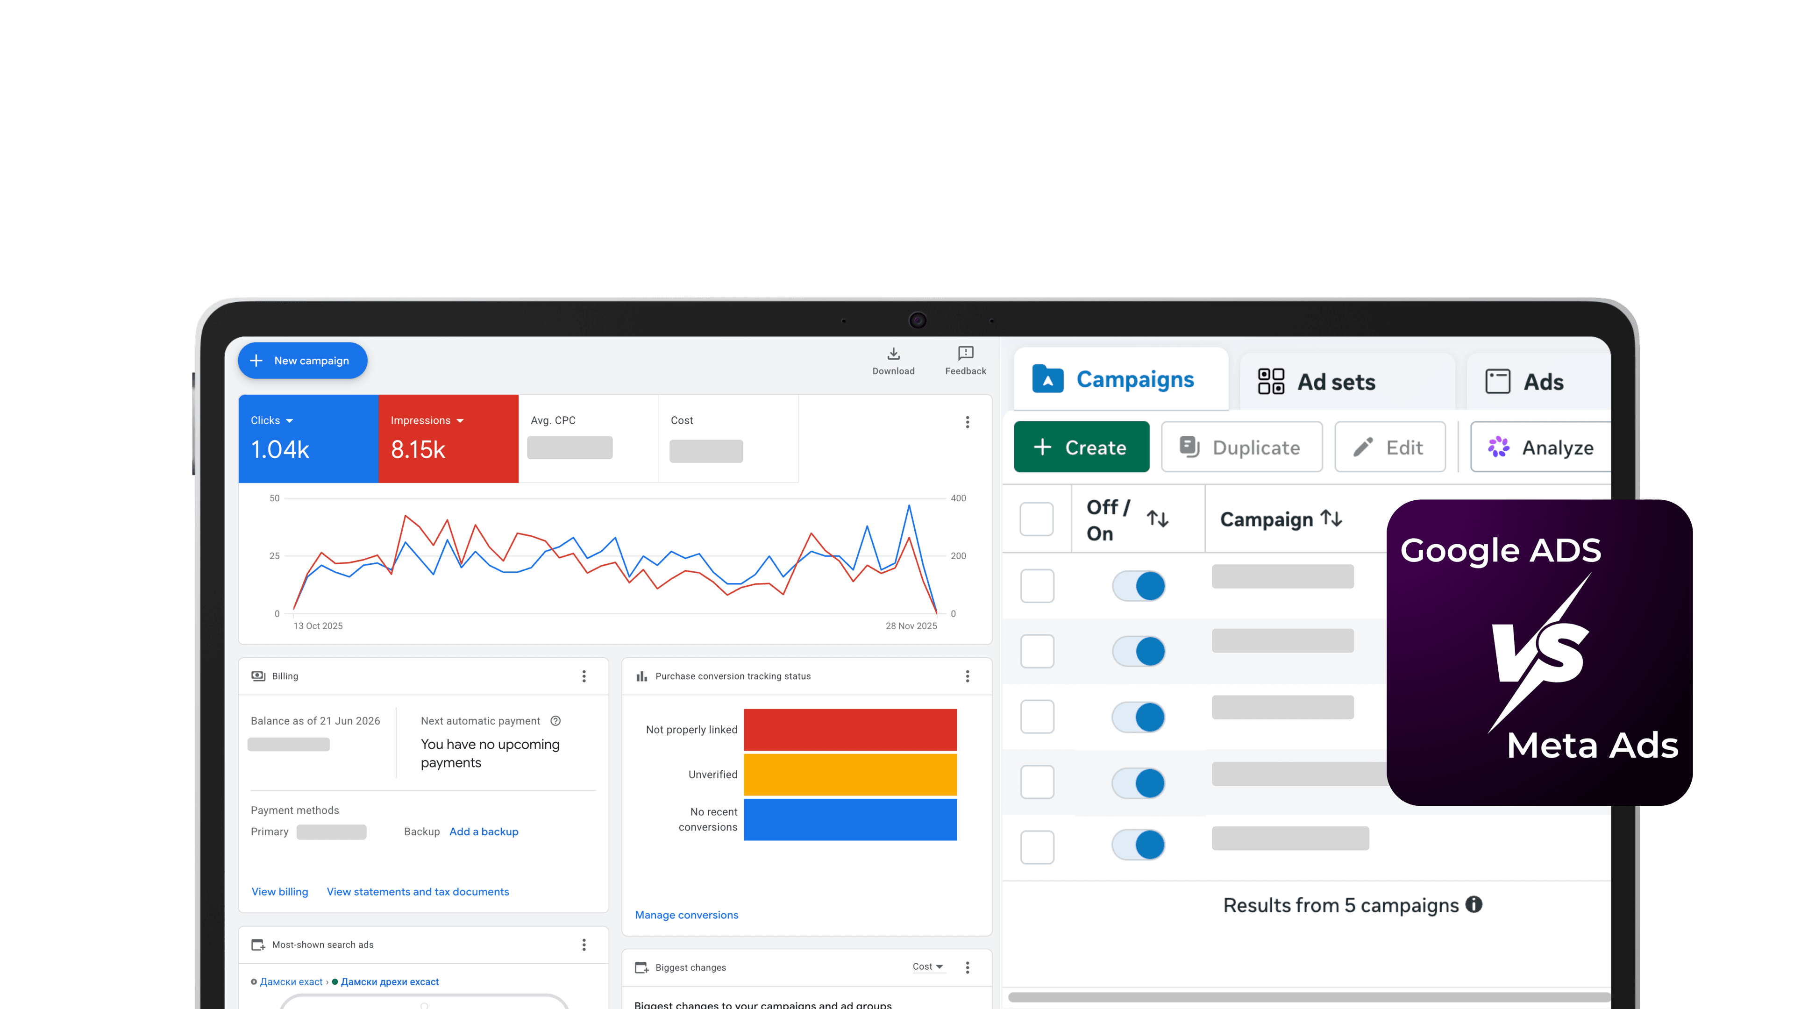Screen dimensions: 1794x1009
Task: Click the Edit button
Action: [x=1390, y=447]
